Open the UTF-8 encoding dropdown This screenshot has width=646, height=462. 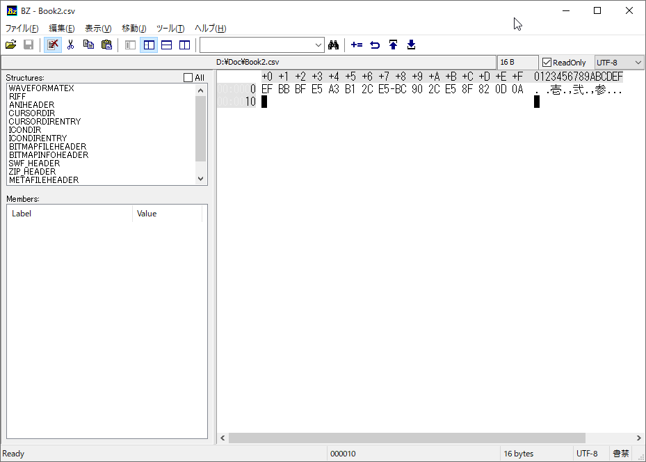point(619,62)
